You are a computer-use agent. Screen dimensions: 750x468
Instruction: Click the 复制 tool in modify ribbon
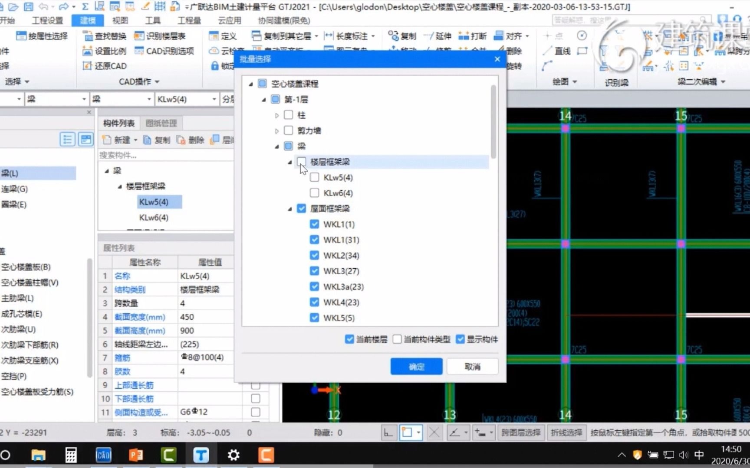[402, 36]
